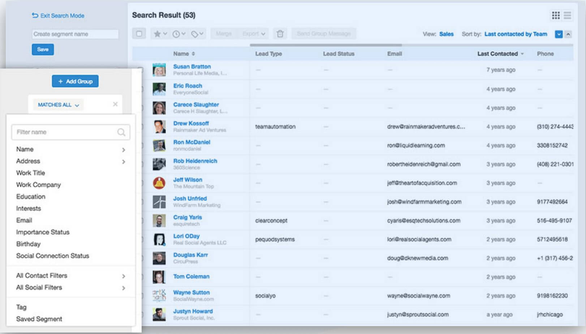
Task: Open the MATCHES ALL dropdown
Action: 58,105
